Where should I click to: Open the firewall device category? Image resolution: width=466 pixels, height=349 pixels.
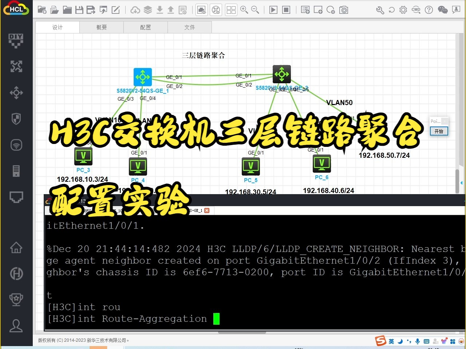click(16, 119)
